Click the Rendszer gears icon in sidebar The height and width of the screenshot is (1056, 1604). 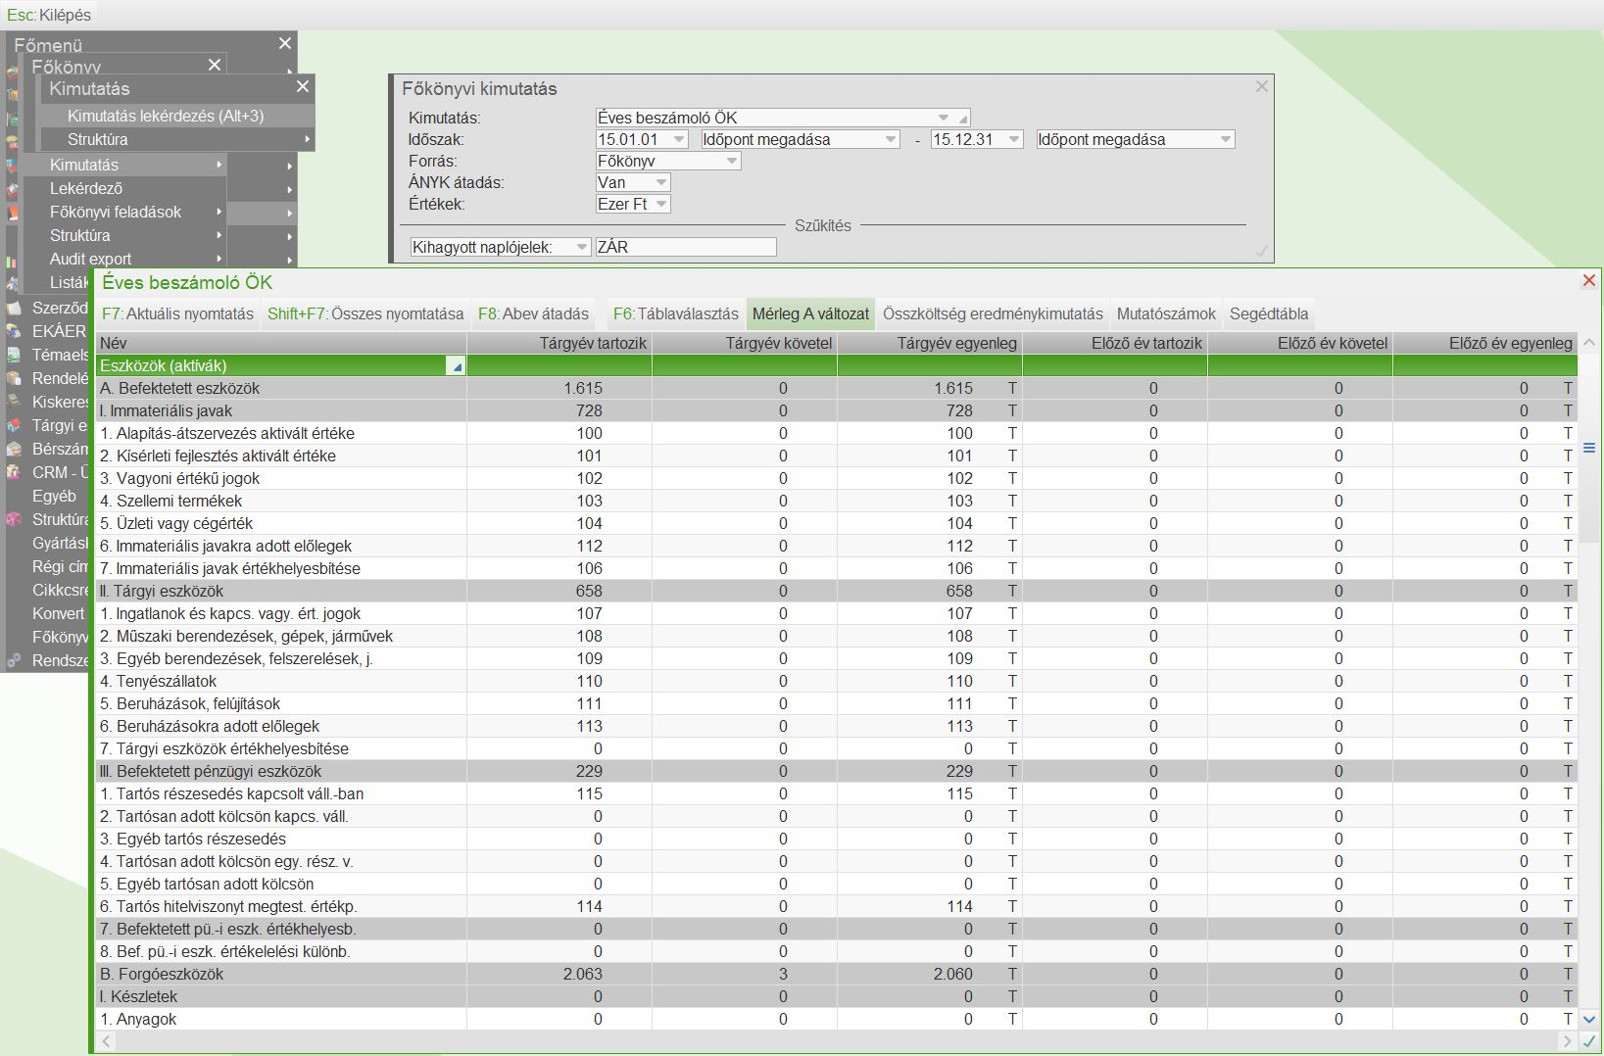pos(14,660)
